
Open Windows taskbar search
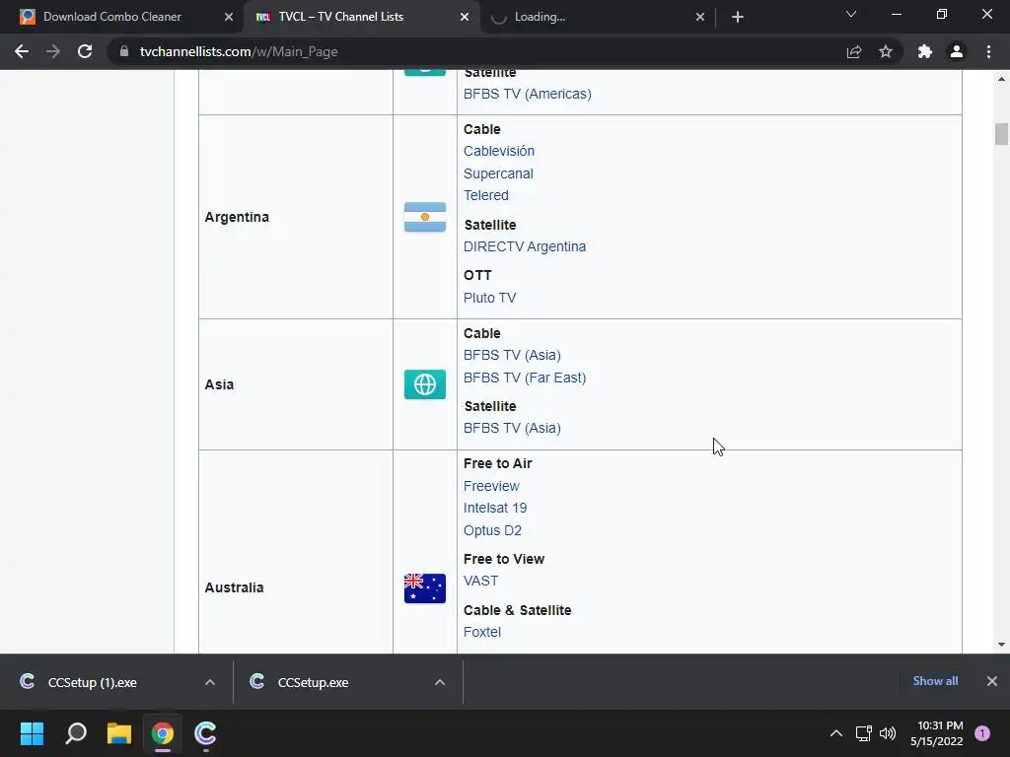pos(76,733)
